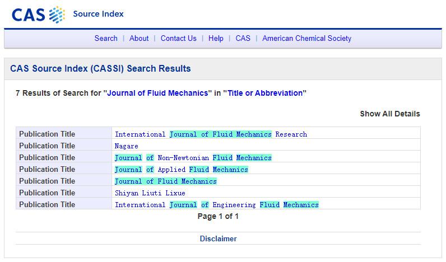The image size is (446, 262).
Task: Click the Page 1 of 1 indicator
Action: pos(218,216)
